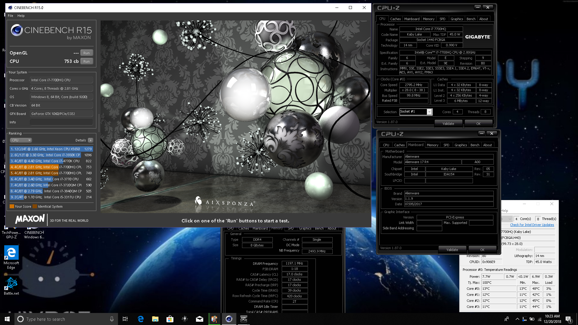Switch to Cinebench via its taskbar icon

[229, 319]
